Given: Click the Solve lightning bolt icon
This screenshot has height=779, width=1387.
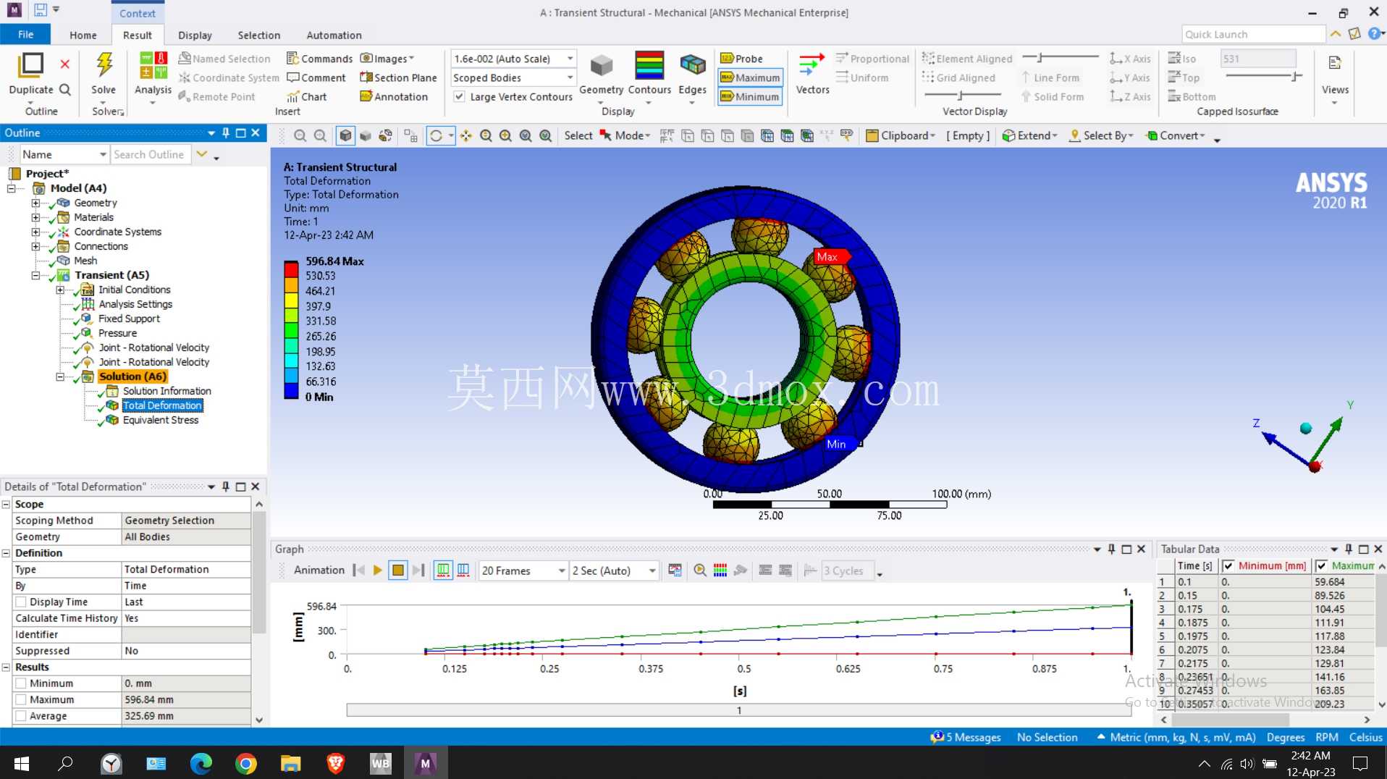Looking at the screenshot, I should pos(104,65).
